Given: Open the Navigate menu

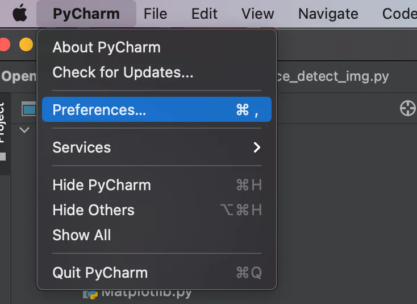Looking at the screenshot, I should click(328, 14).
